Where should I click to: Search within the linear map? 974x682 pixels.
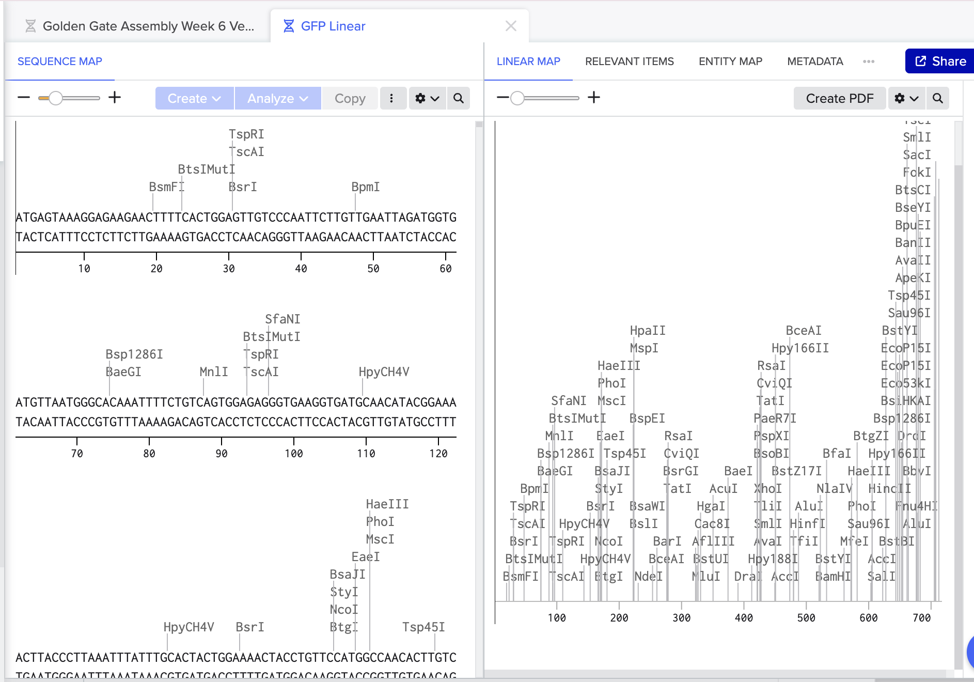938,98
